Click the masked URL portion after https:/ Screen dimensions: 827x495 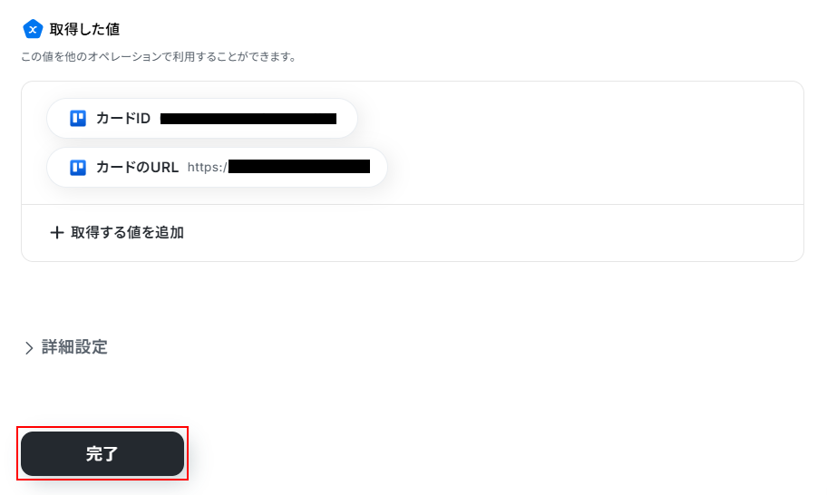point(299,167)
